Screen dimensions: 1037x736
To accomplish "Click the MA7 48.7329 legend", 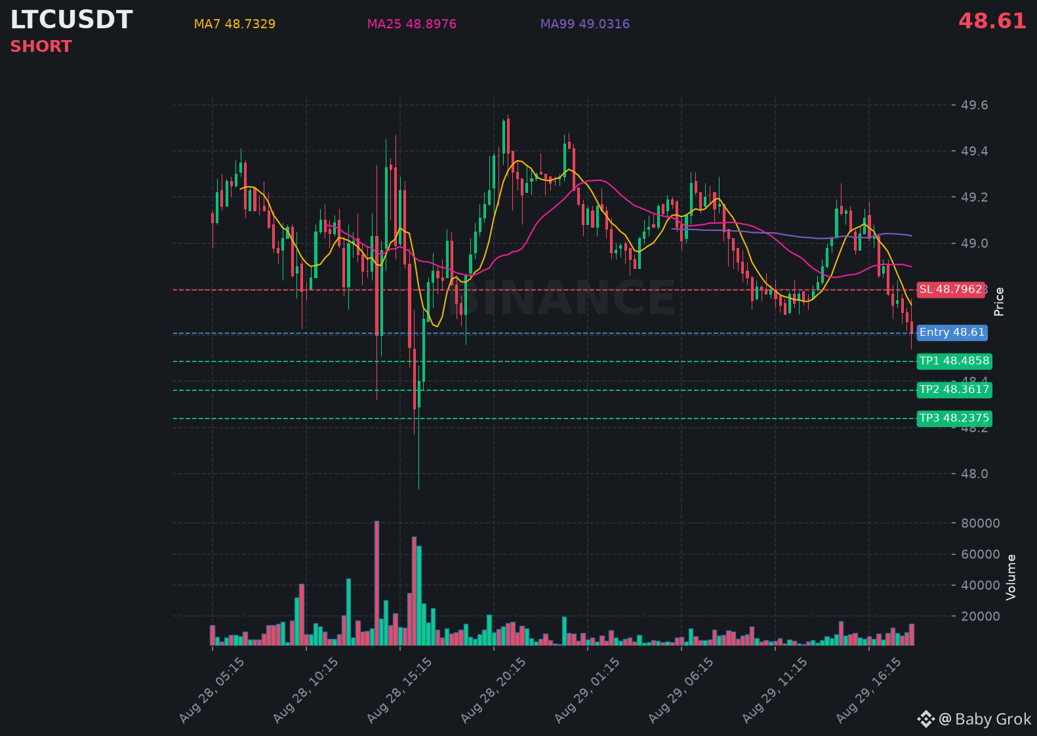I will (x=235, y=24).
